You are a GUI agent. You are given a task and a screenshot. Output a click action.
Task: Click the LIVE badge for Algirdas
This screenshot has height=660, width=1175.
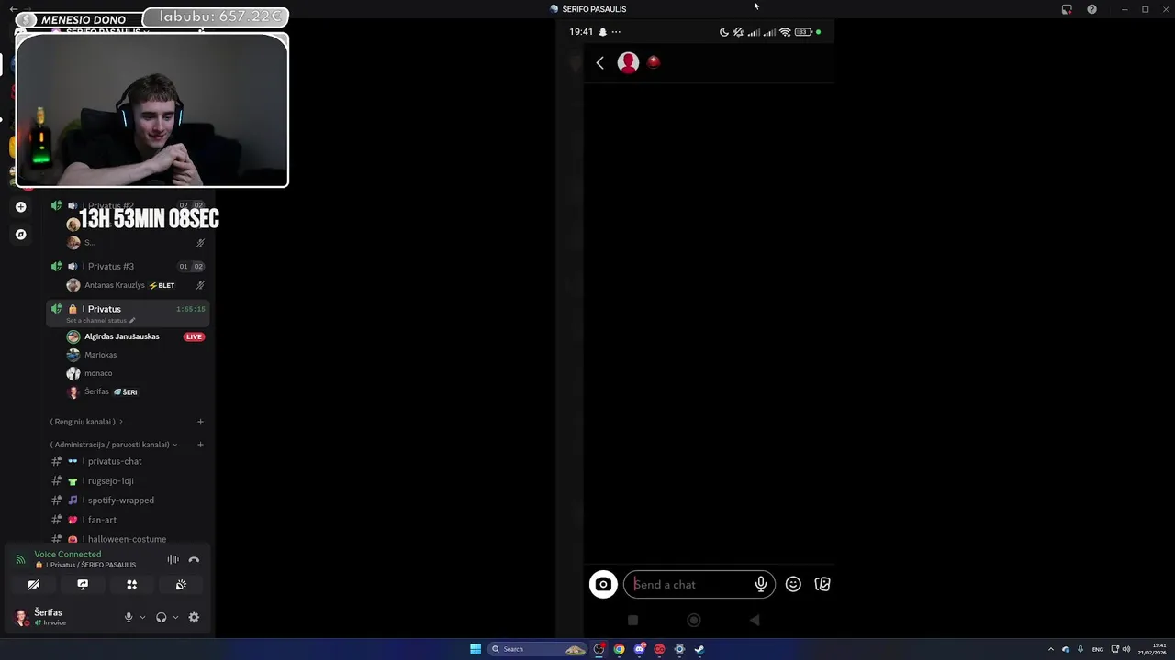coord(193,336)
